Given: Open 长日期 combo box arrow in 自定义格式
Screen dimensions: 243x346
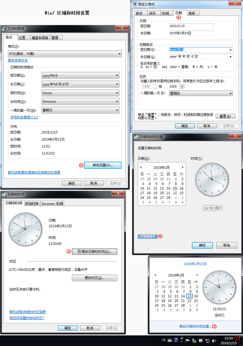Looking at the screenshot, I should (x=231, y=57).
